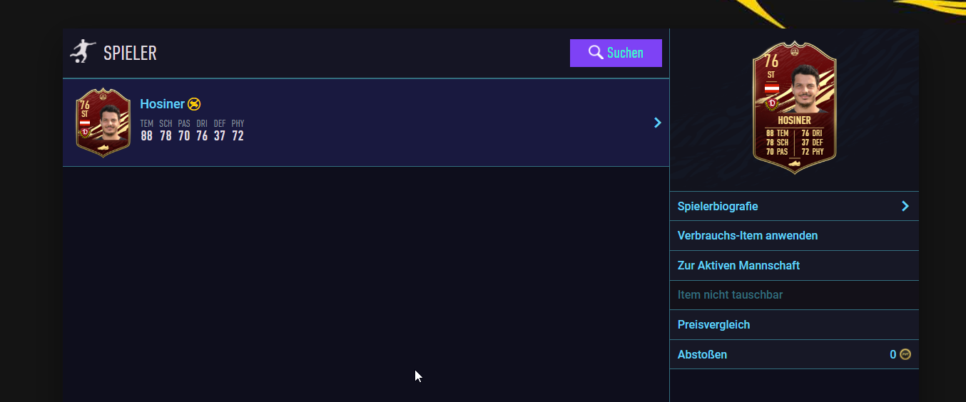Screen dimensions: 966x402
Task: Click the coin icon beside Abstoßen
Action: click(905, 354)
